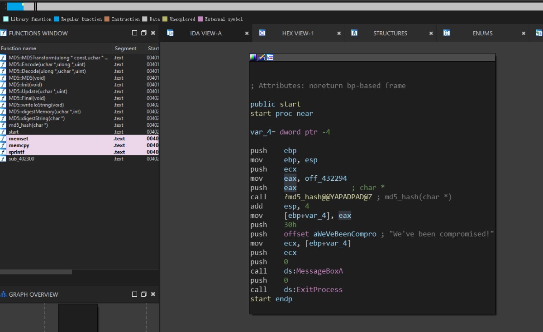The width and height of the screenshot is (543, 332).
Task: Click the Enums tab icon
Action: 447,33
